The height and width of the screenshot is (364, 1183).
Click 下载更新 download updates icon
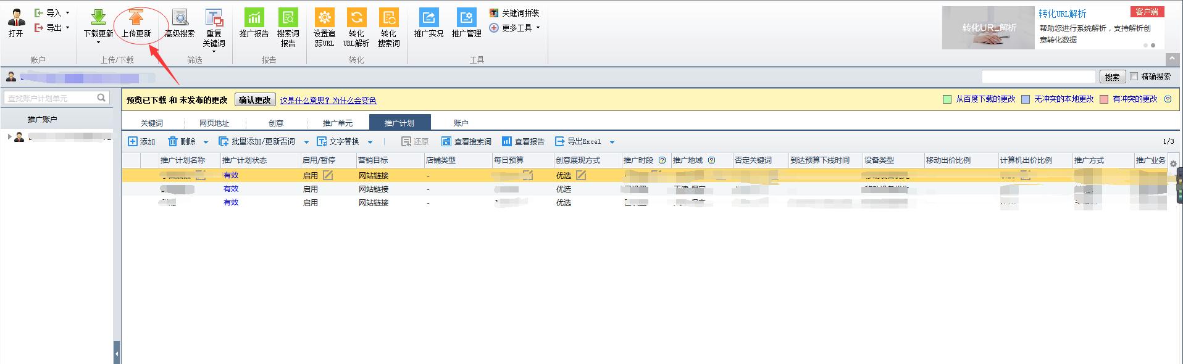pos(98,17)
